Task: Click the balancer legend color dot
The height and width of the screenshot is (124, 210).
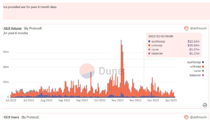Action: click(203, 75)
